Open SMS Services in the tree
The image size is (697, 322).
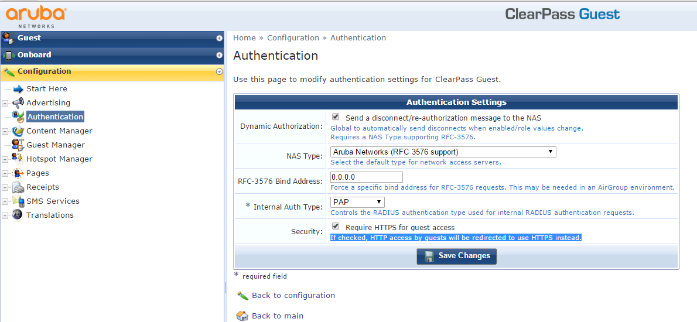click(x=53, y=201)
